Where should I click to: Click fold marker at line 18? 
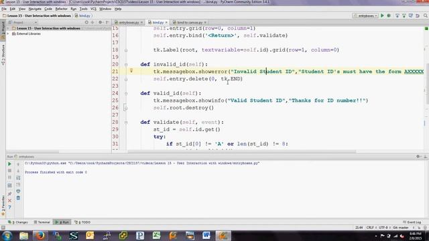(x=126, y=50)
